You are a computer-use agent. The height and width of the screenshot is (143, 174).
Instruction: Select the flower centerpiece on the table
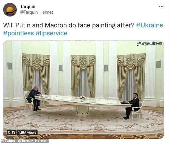pos(82,98)
